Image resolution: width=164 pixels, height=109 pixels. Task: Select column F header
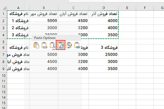(x=145, y=8)
